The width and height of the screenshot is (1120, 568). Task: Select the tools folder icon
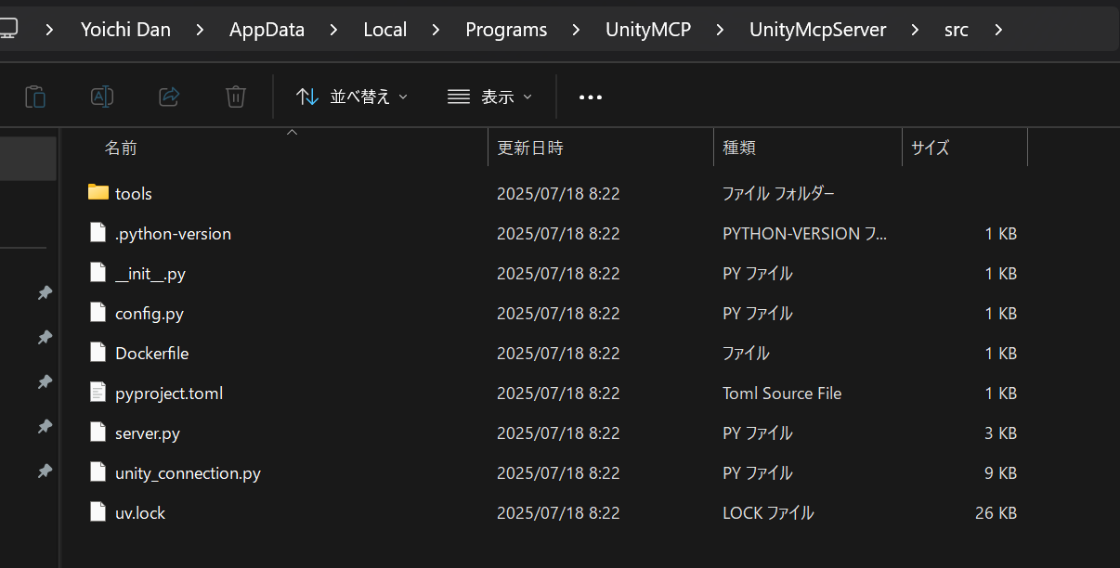tap(98, 193)
